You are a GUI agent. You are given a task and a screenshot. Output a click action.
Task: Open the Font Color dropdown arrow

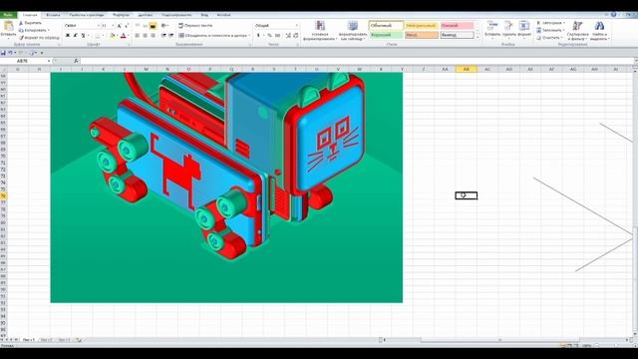128,36
